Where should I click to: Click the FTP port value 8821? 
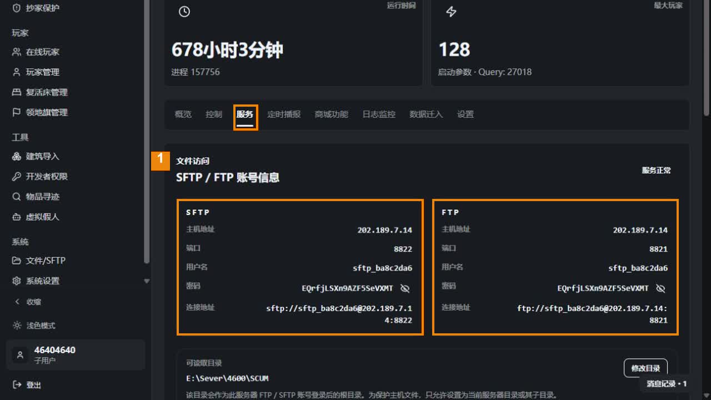(x=658, y=249)
